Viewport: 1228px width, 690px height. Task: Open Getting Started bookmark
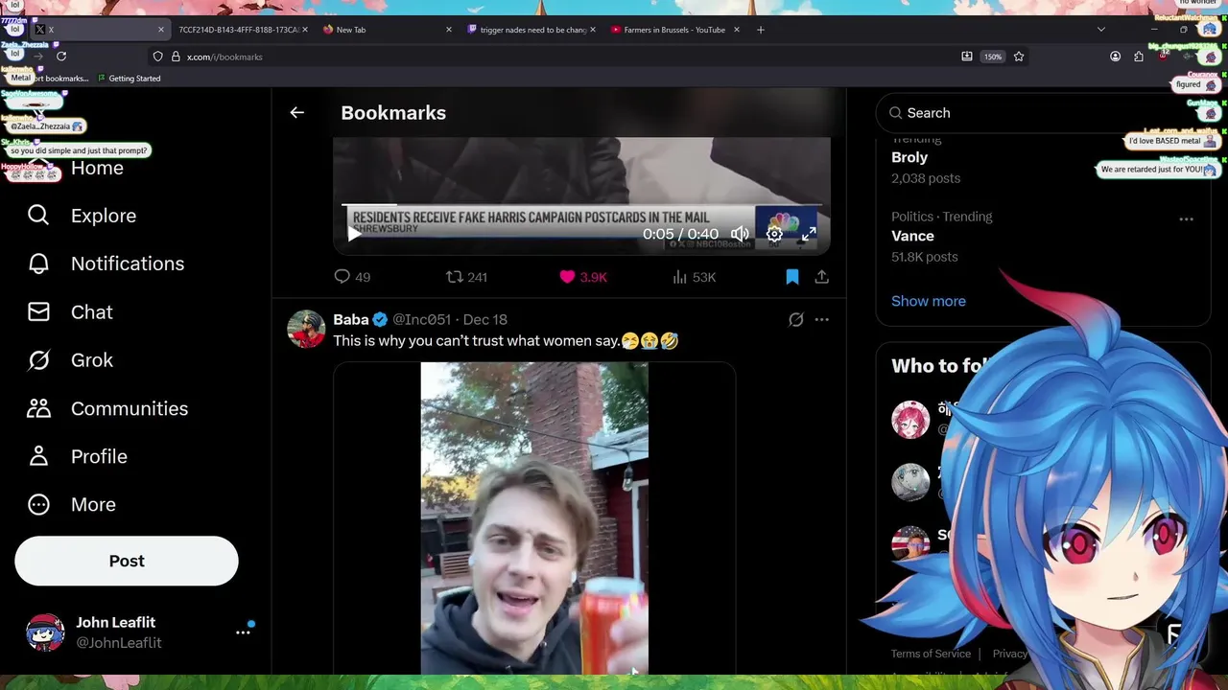click(x=128, y=79)
